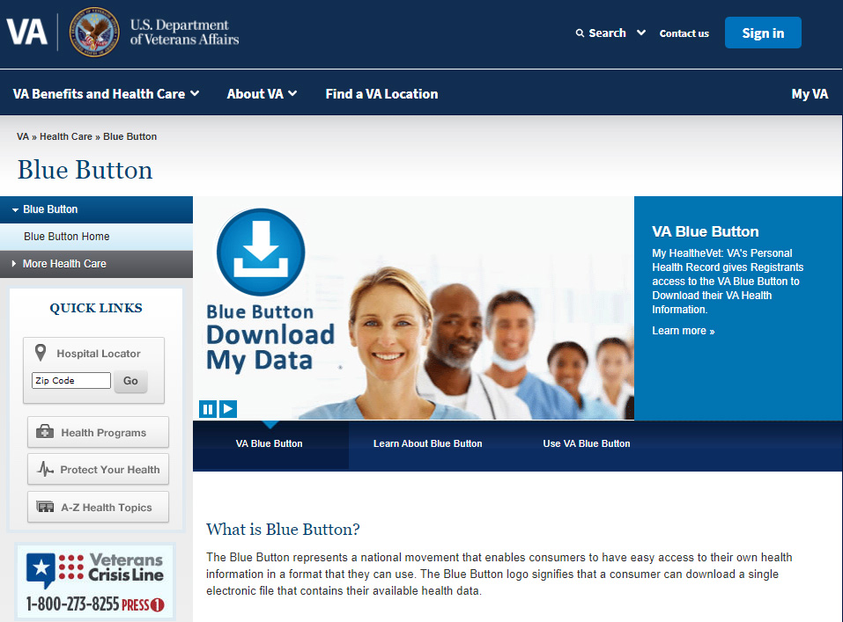This screenshot has height=622, width=843.
Task: Click the Health Programs briefcase icon
Action: click(x=45, y=432)
